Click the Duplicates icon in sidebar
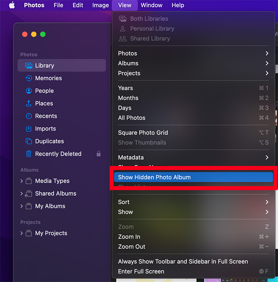Image resolution: width=278 pixels, height=282 pixels. [29, 141]
